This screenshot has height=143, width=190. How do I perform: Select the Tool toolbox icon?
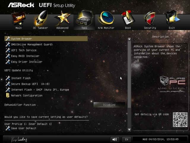point(85,18)
